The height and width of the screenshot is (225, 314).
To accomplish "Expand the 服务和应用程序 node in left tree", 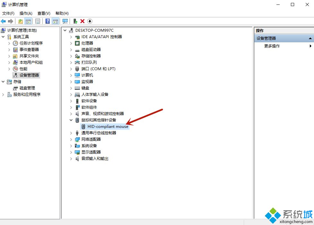I will [4, 94].
